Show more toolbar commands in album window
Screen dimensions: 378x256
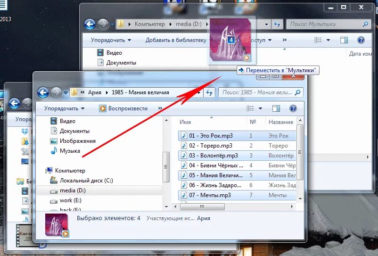[160, 108]
